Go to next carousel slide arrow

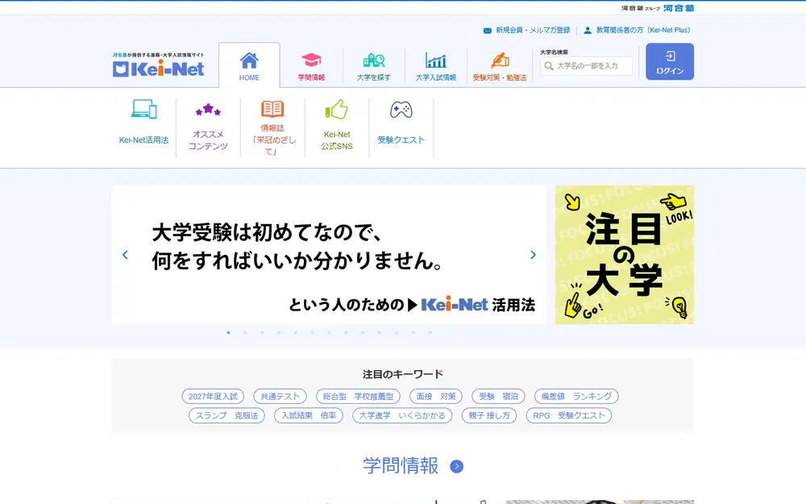click(533, 255)
